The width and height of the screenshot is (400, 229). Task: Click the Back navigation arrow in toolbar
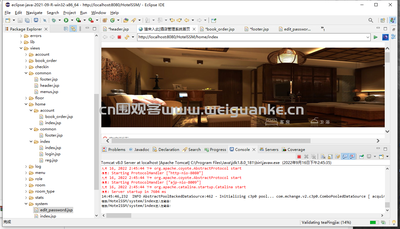click(187, 20)
